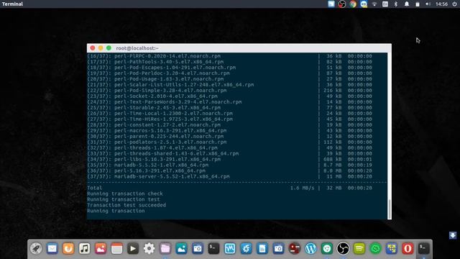Launch the blue swirl app in the dock
Viewport: 460px width, 259px height.
point(246,249)
